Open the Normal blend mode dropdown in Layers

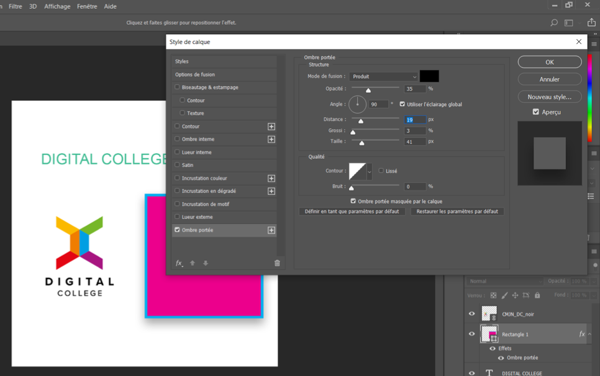[x=505, y=281]
